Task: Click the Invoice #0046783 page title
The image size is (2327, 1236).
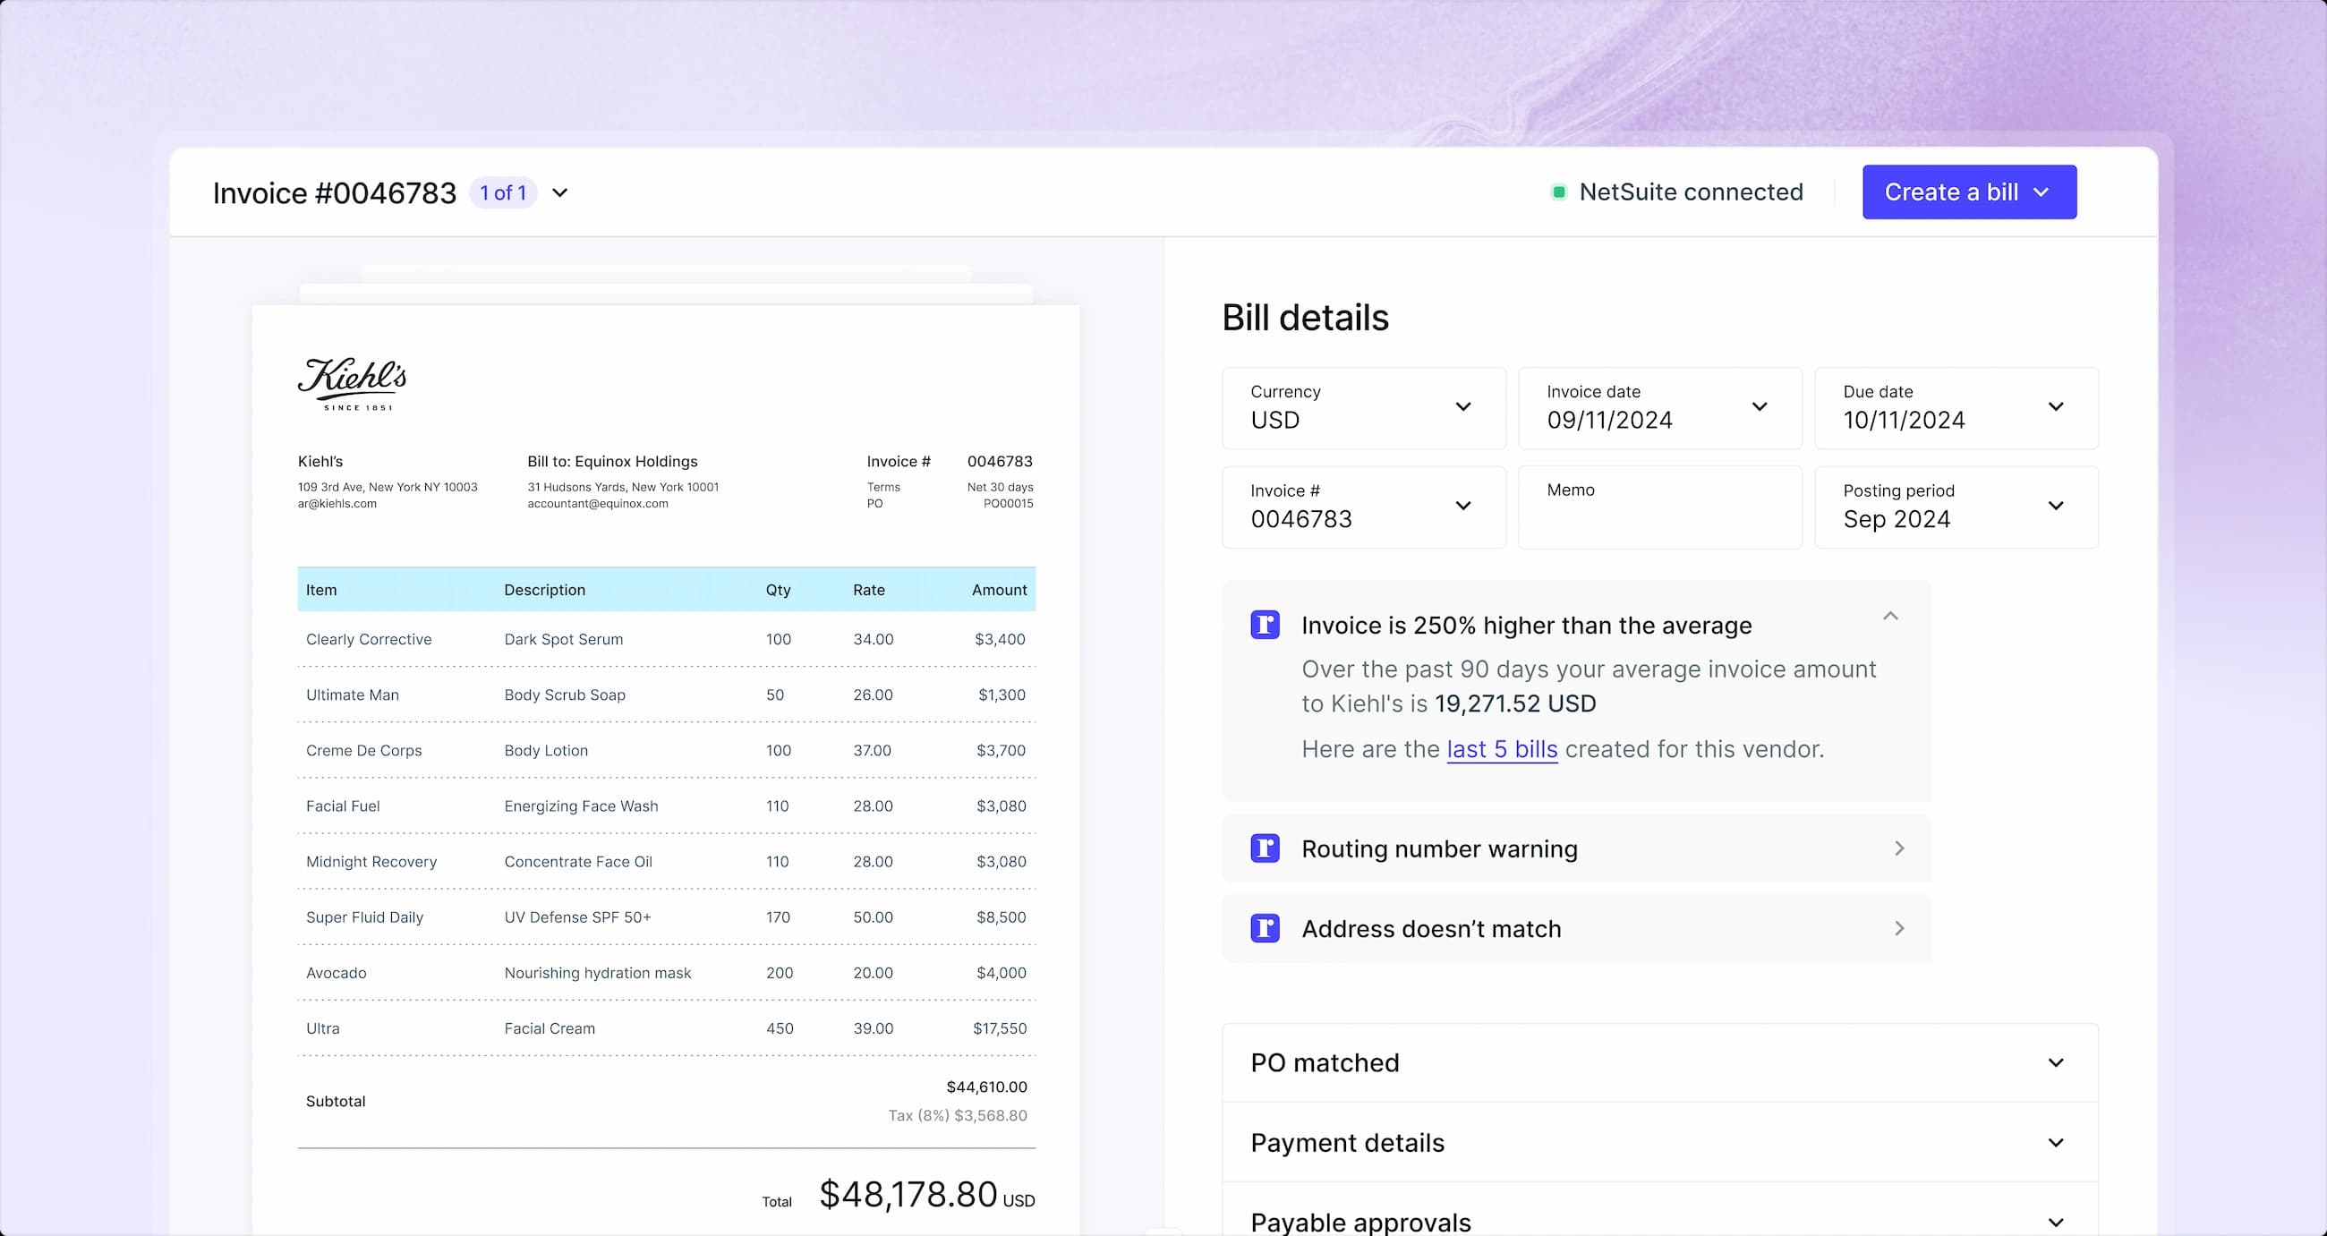Action: click(334, 192)
